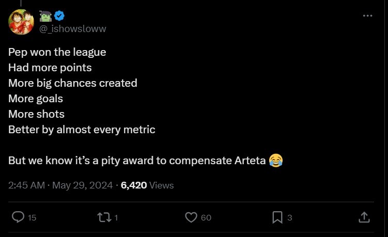Click the laughing crying emoji in the tweet
This screenshot has width=388, height=237.
point(276,161)
